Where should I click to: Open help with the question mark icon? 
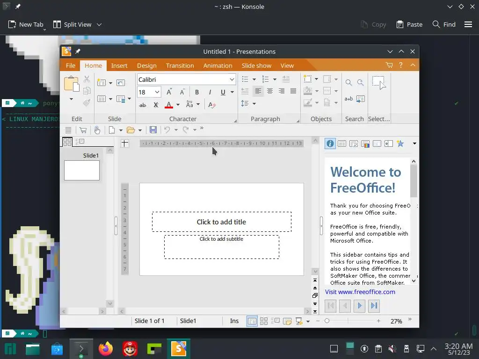pos(401,65)
